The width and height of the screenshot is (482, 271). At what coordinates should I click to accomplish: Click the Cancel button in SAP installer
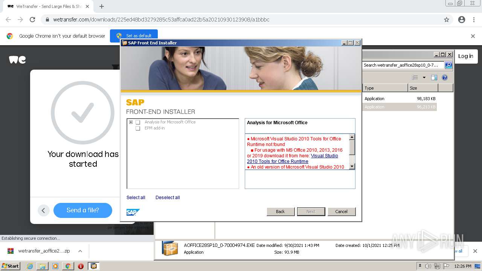point(342,212)
